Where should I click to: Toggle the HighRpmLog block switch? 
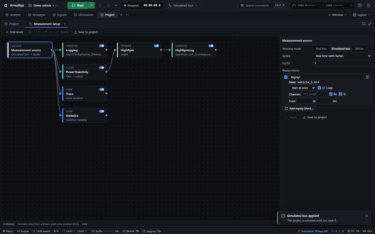pyautogui.click(x=211, y=46)
